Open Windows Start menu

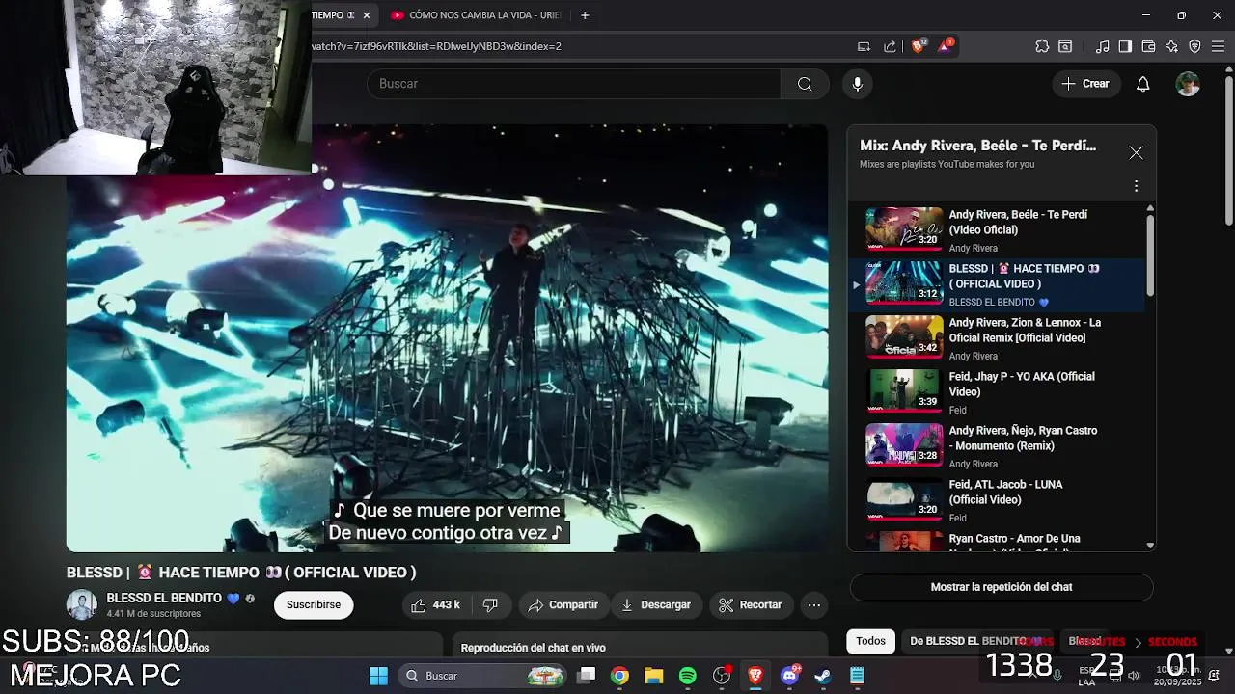378,676
